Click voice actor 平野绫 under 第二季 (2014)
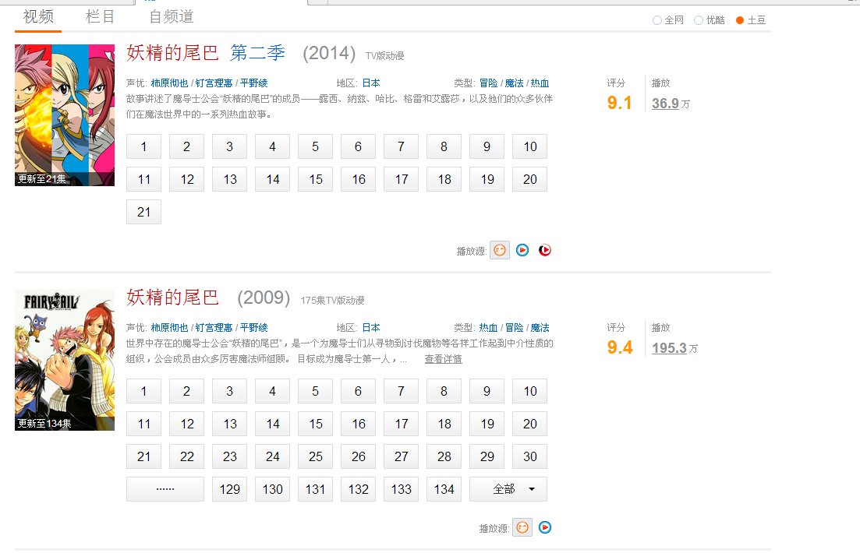This screenshot has width=860, height=553. point(254,83)
